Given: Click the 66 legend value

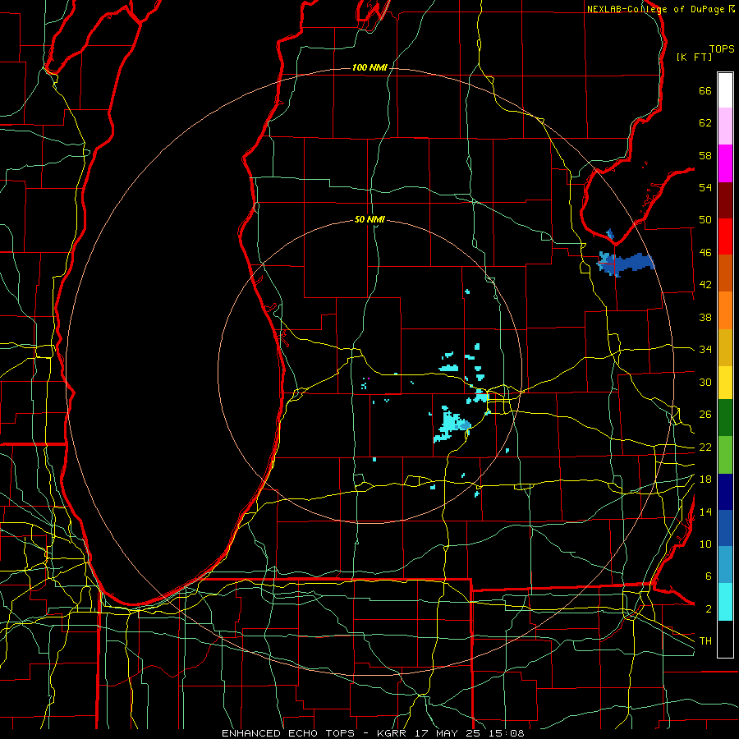Looking at the screenshot, I should tap(705, 91).
